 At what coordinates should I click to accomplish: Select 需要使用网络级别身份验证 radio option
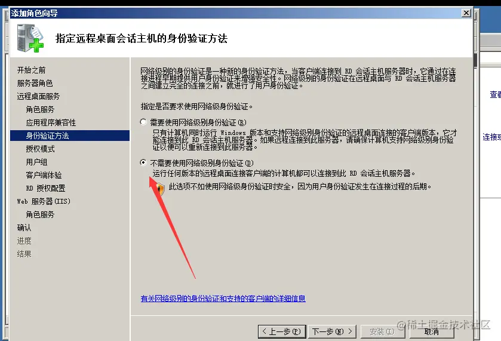point(143,122)
